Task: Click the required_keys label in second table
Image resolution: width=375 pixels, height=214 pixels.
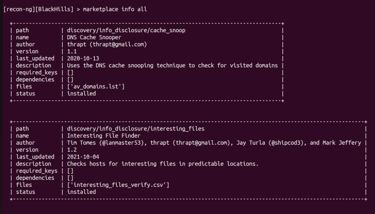Action: pos(37,171)
